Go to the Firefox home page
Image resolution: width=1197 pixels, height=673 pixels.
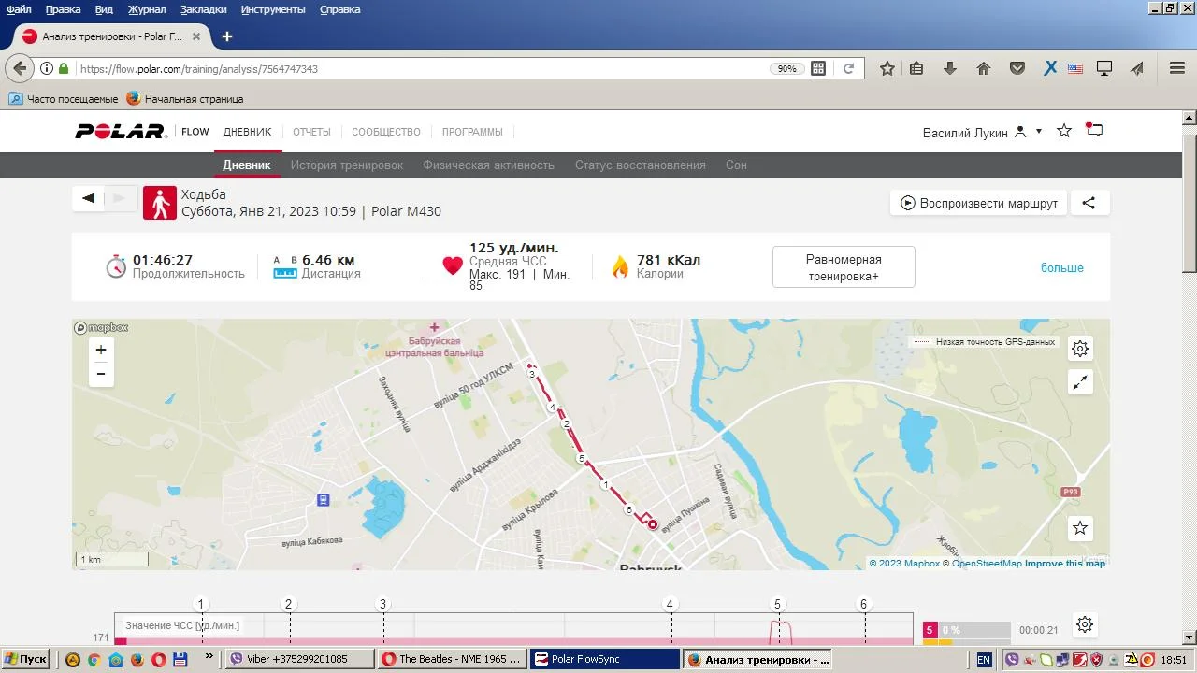983,68
